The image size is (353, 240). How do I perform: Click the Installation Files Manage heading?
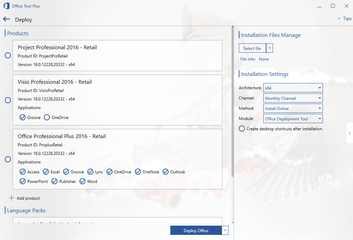[271, 35]
